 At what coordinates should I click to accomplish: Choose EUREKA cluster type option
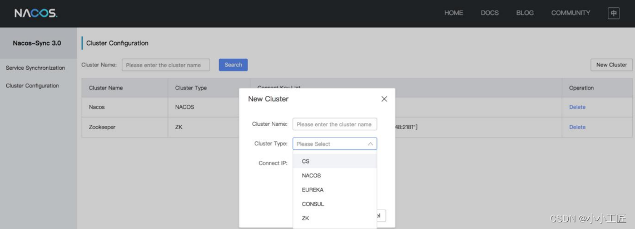[x=335, y=190]
